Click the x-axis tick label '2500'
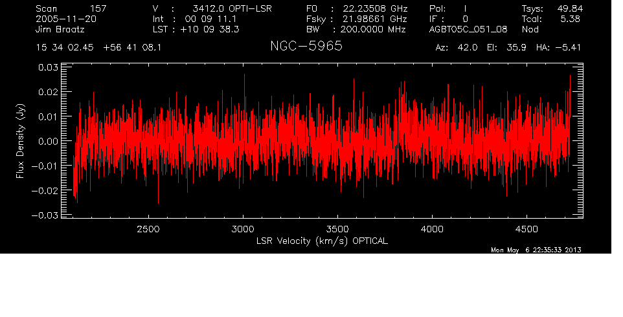The width and height of the screenshot is (623, 317). (148, 229)
